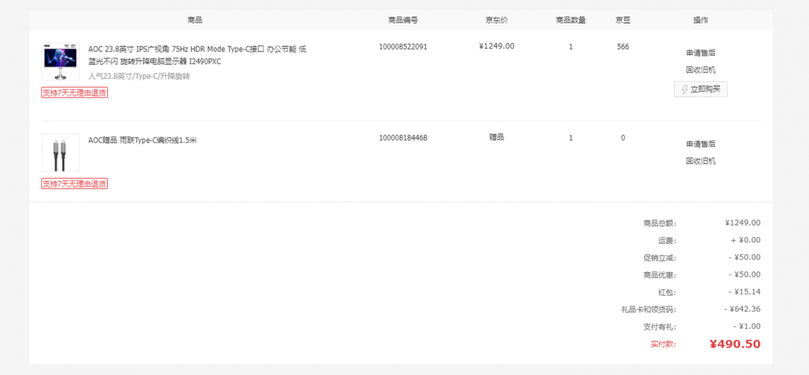Open the Type-C cable gift thumbnail
The image size is (809, 375).
click(60, 152)
